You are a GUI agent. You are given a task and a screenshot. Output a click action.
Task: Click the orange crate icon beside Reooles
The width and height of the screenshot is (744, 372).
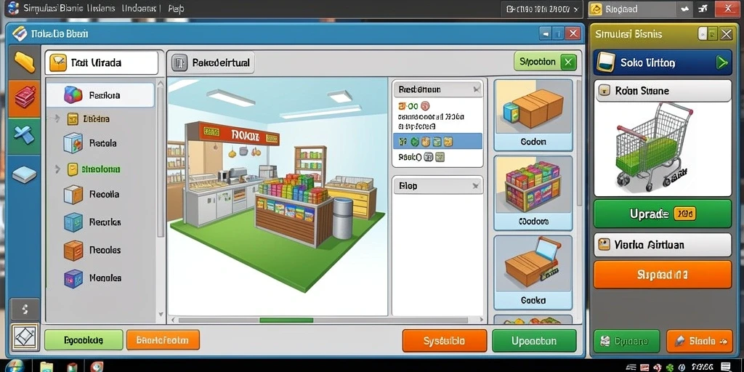(73, 250)
